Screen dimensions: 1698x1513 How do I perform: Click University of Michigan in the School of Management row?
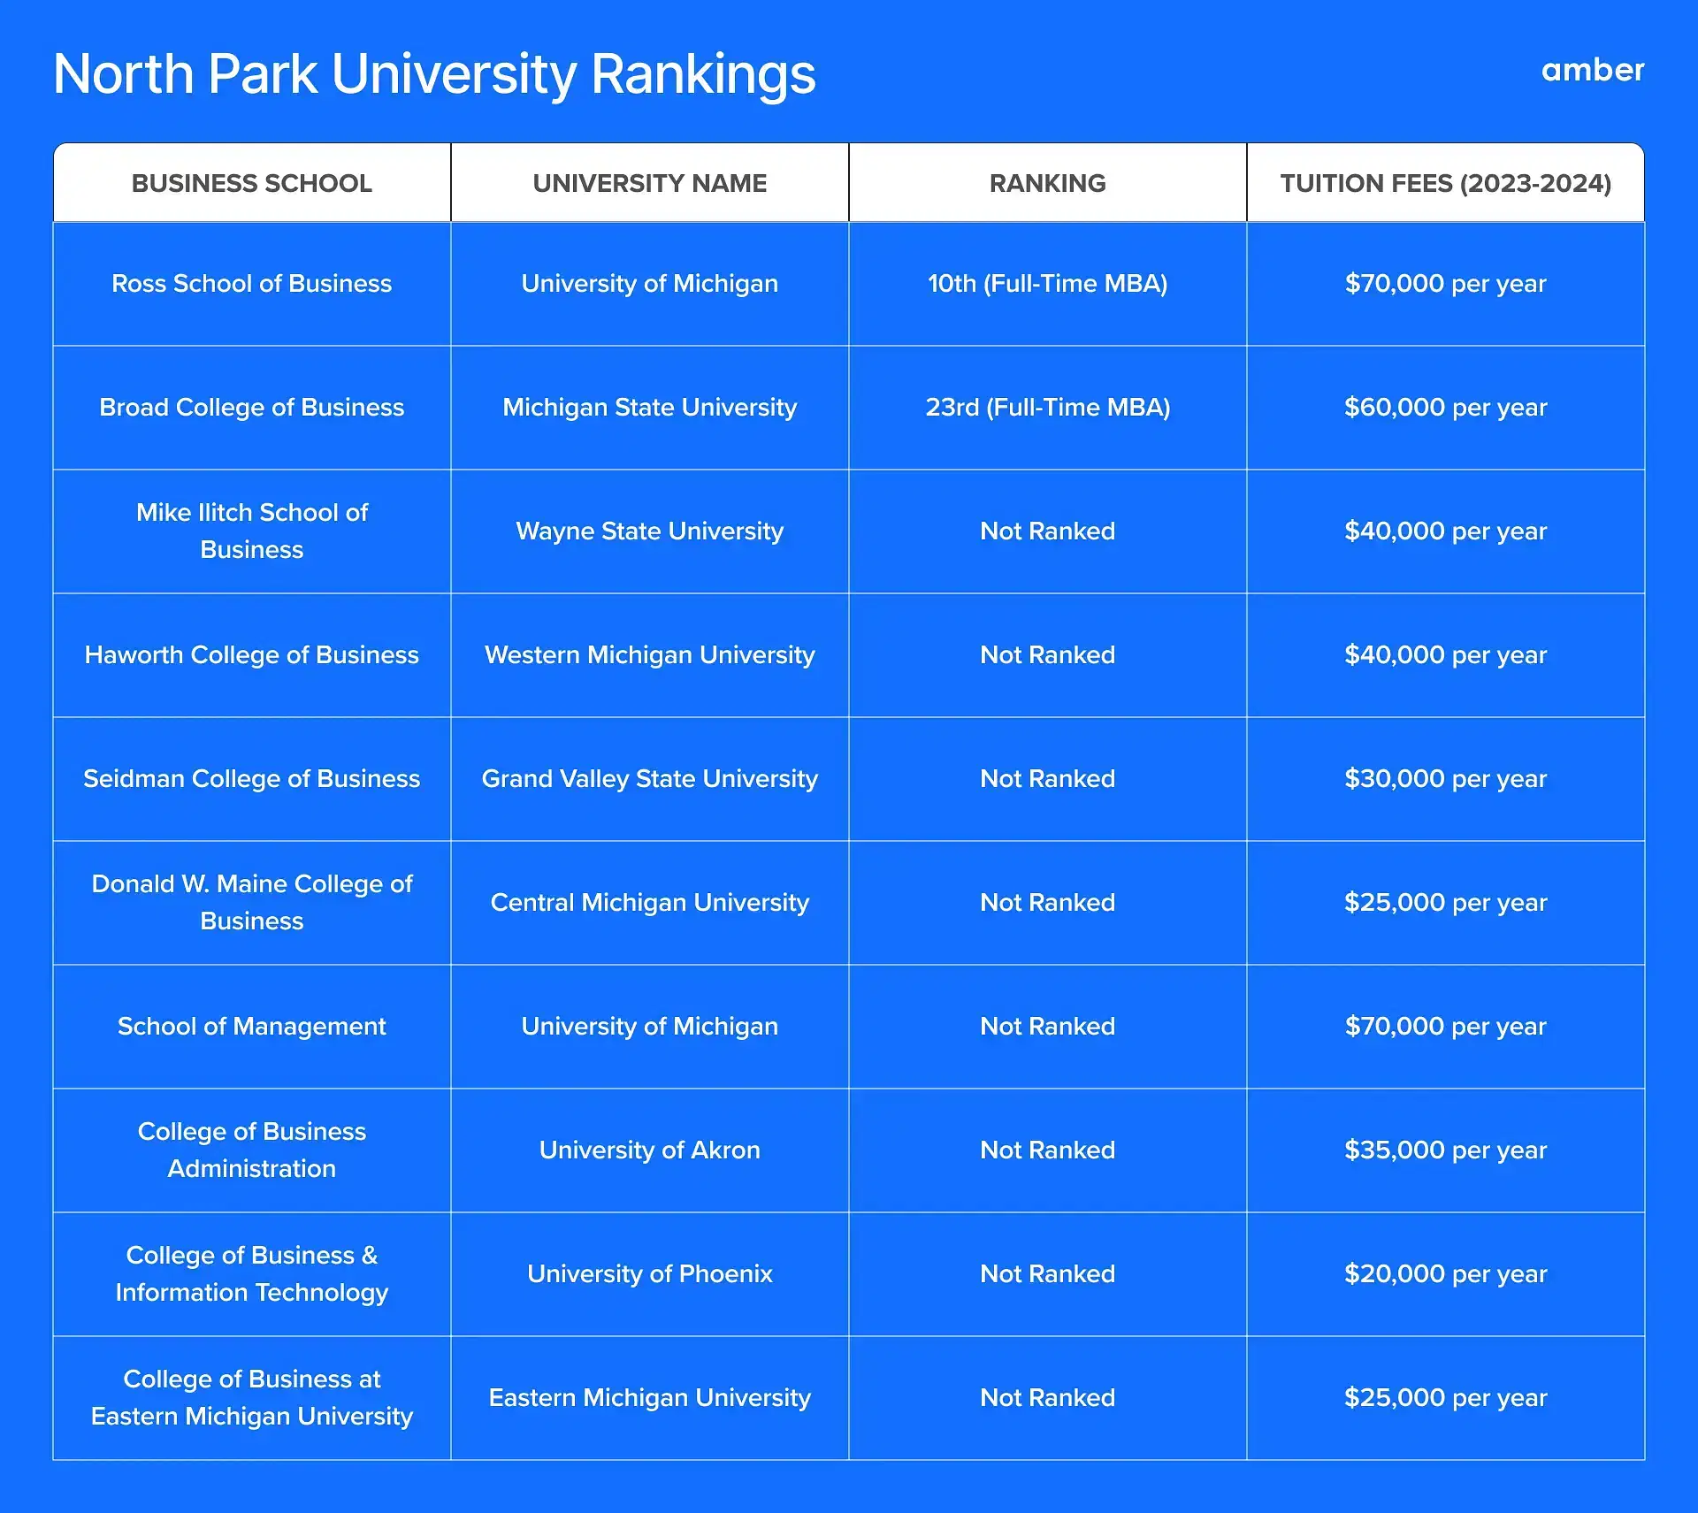pos(650,1026)
